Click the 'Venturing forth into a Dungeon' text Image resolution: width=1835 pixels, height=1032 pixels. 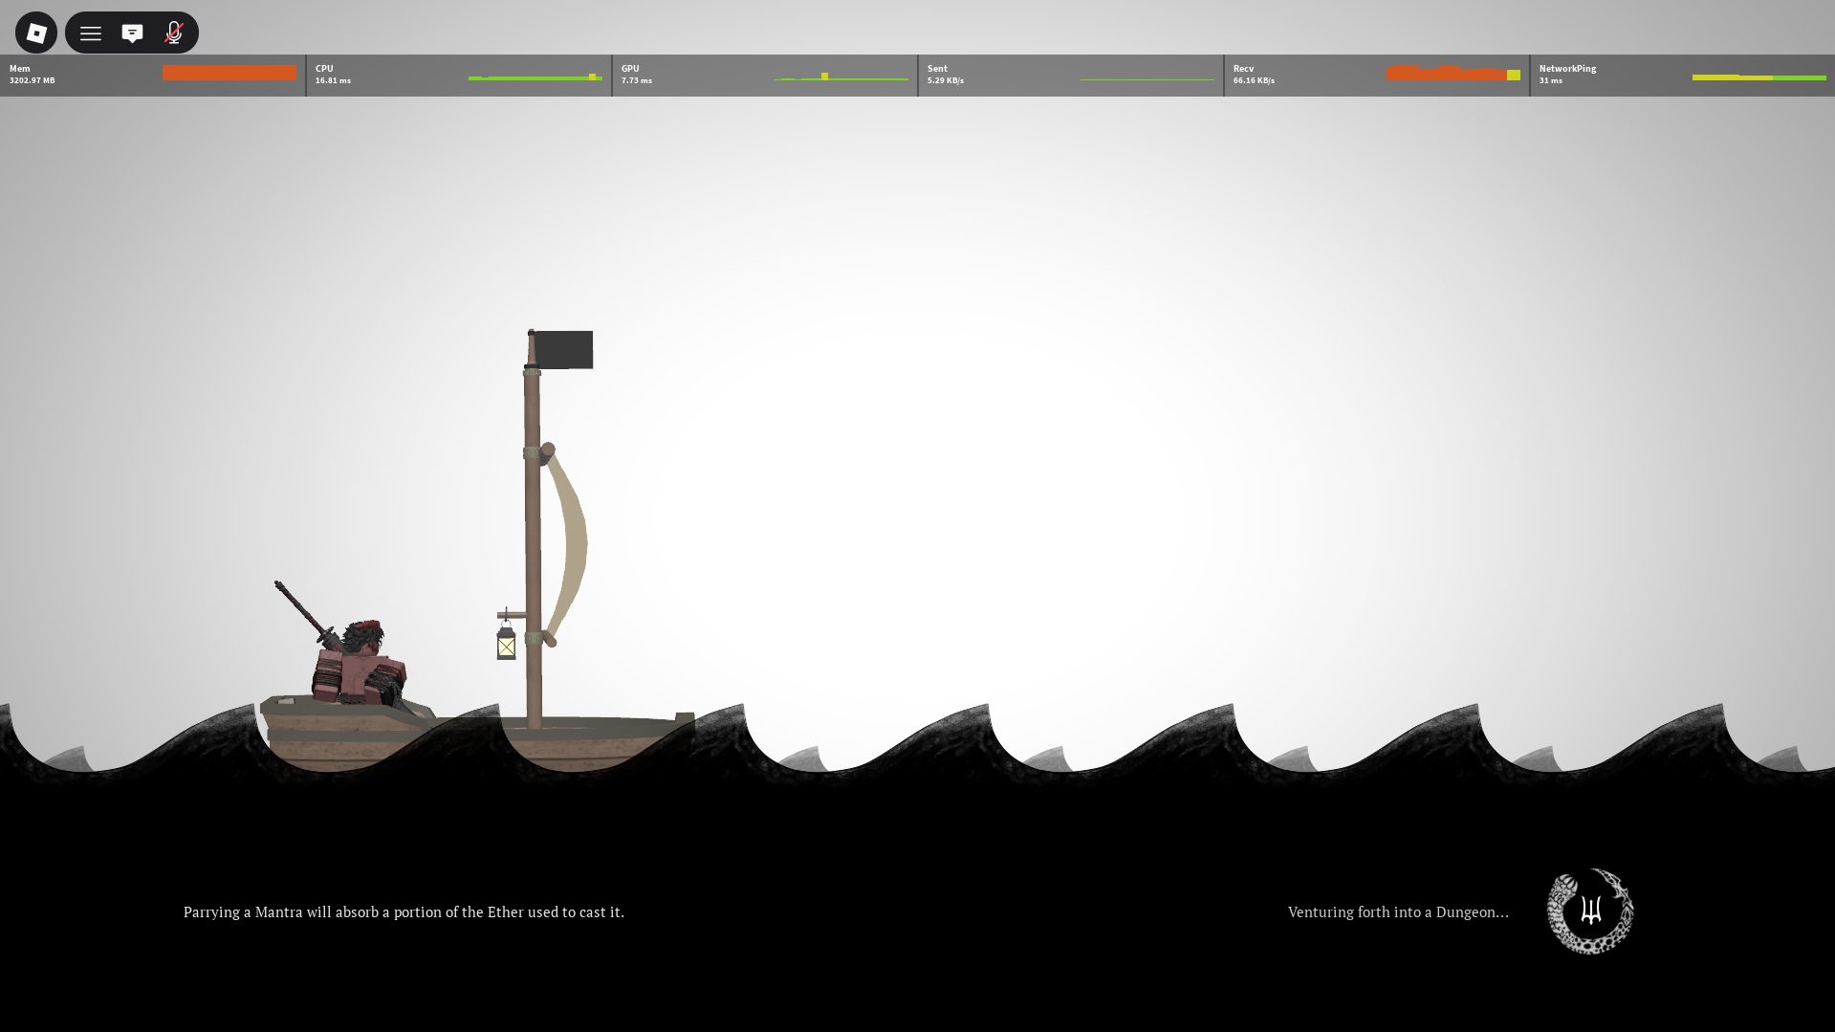[x=1397, y=912]
